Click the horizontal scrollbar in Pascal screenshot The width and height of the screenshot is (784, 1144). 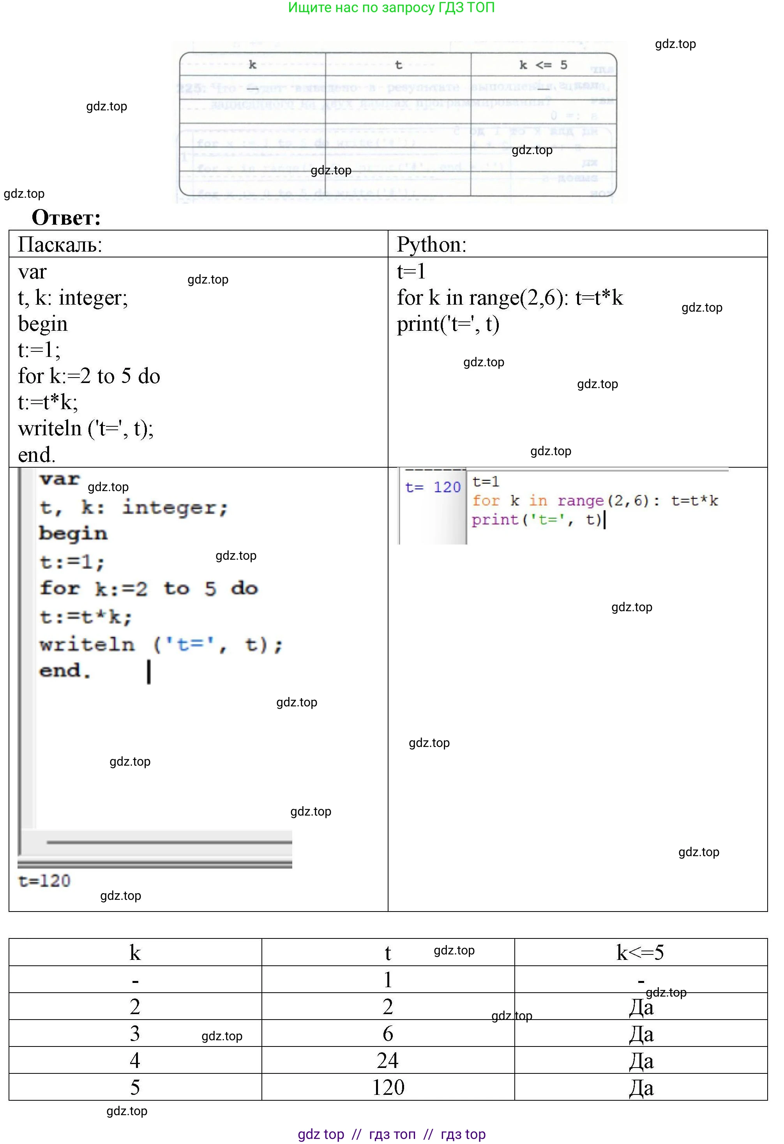pos(169,842)
